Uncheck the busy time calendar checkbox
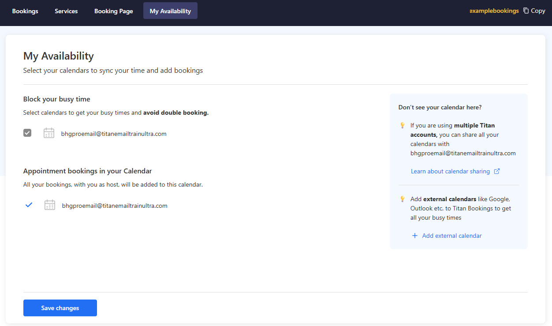 tap(27, 133)
